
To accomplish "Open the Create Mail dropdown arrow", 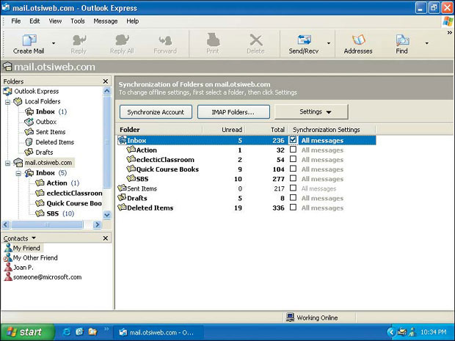I will pyautogui.click(x=54, y=43).
